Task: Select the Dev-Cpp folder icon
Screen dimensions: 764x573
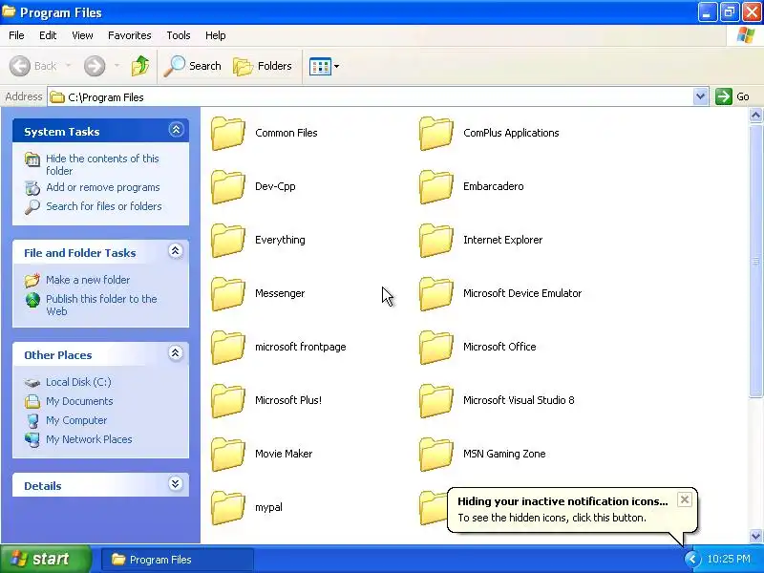Action: [228, 186]
